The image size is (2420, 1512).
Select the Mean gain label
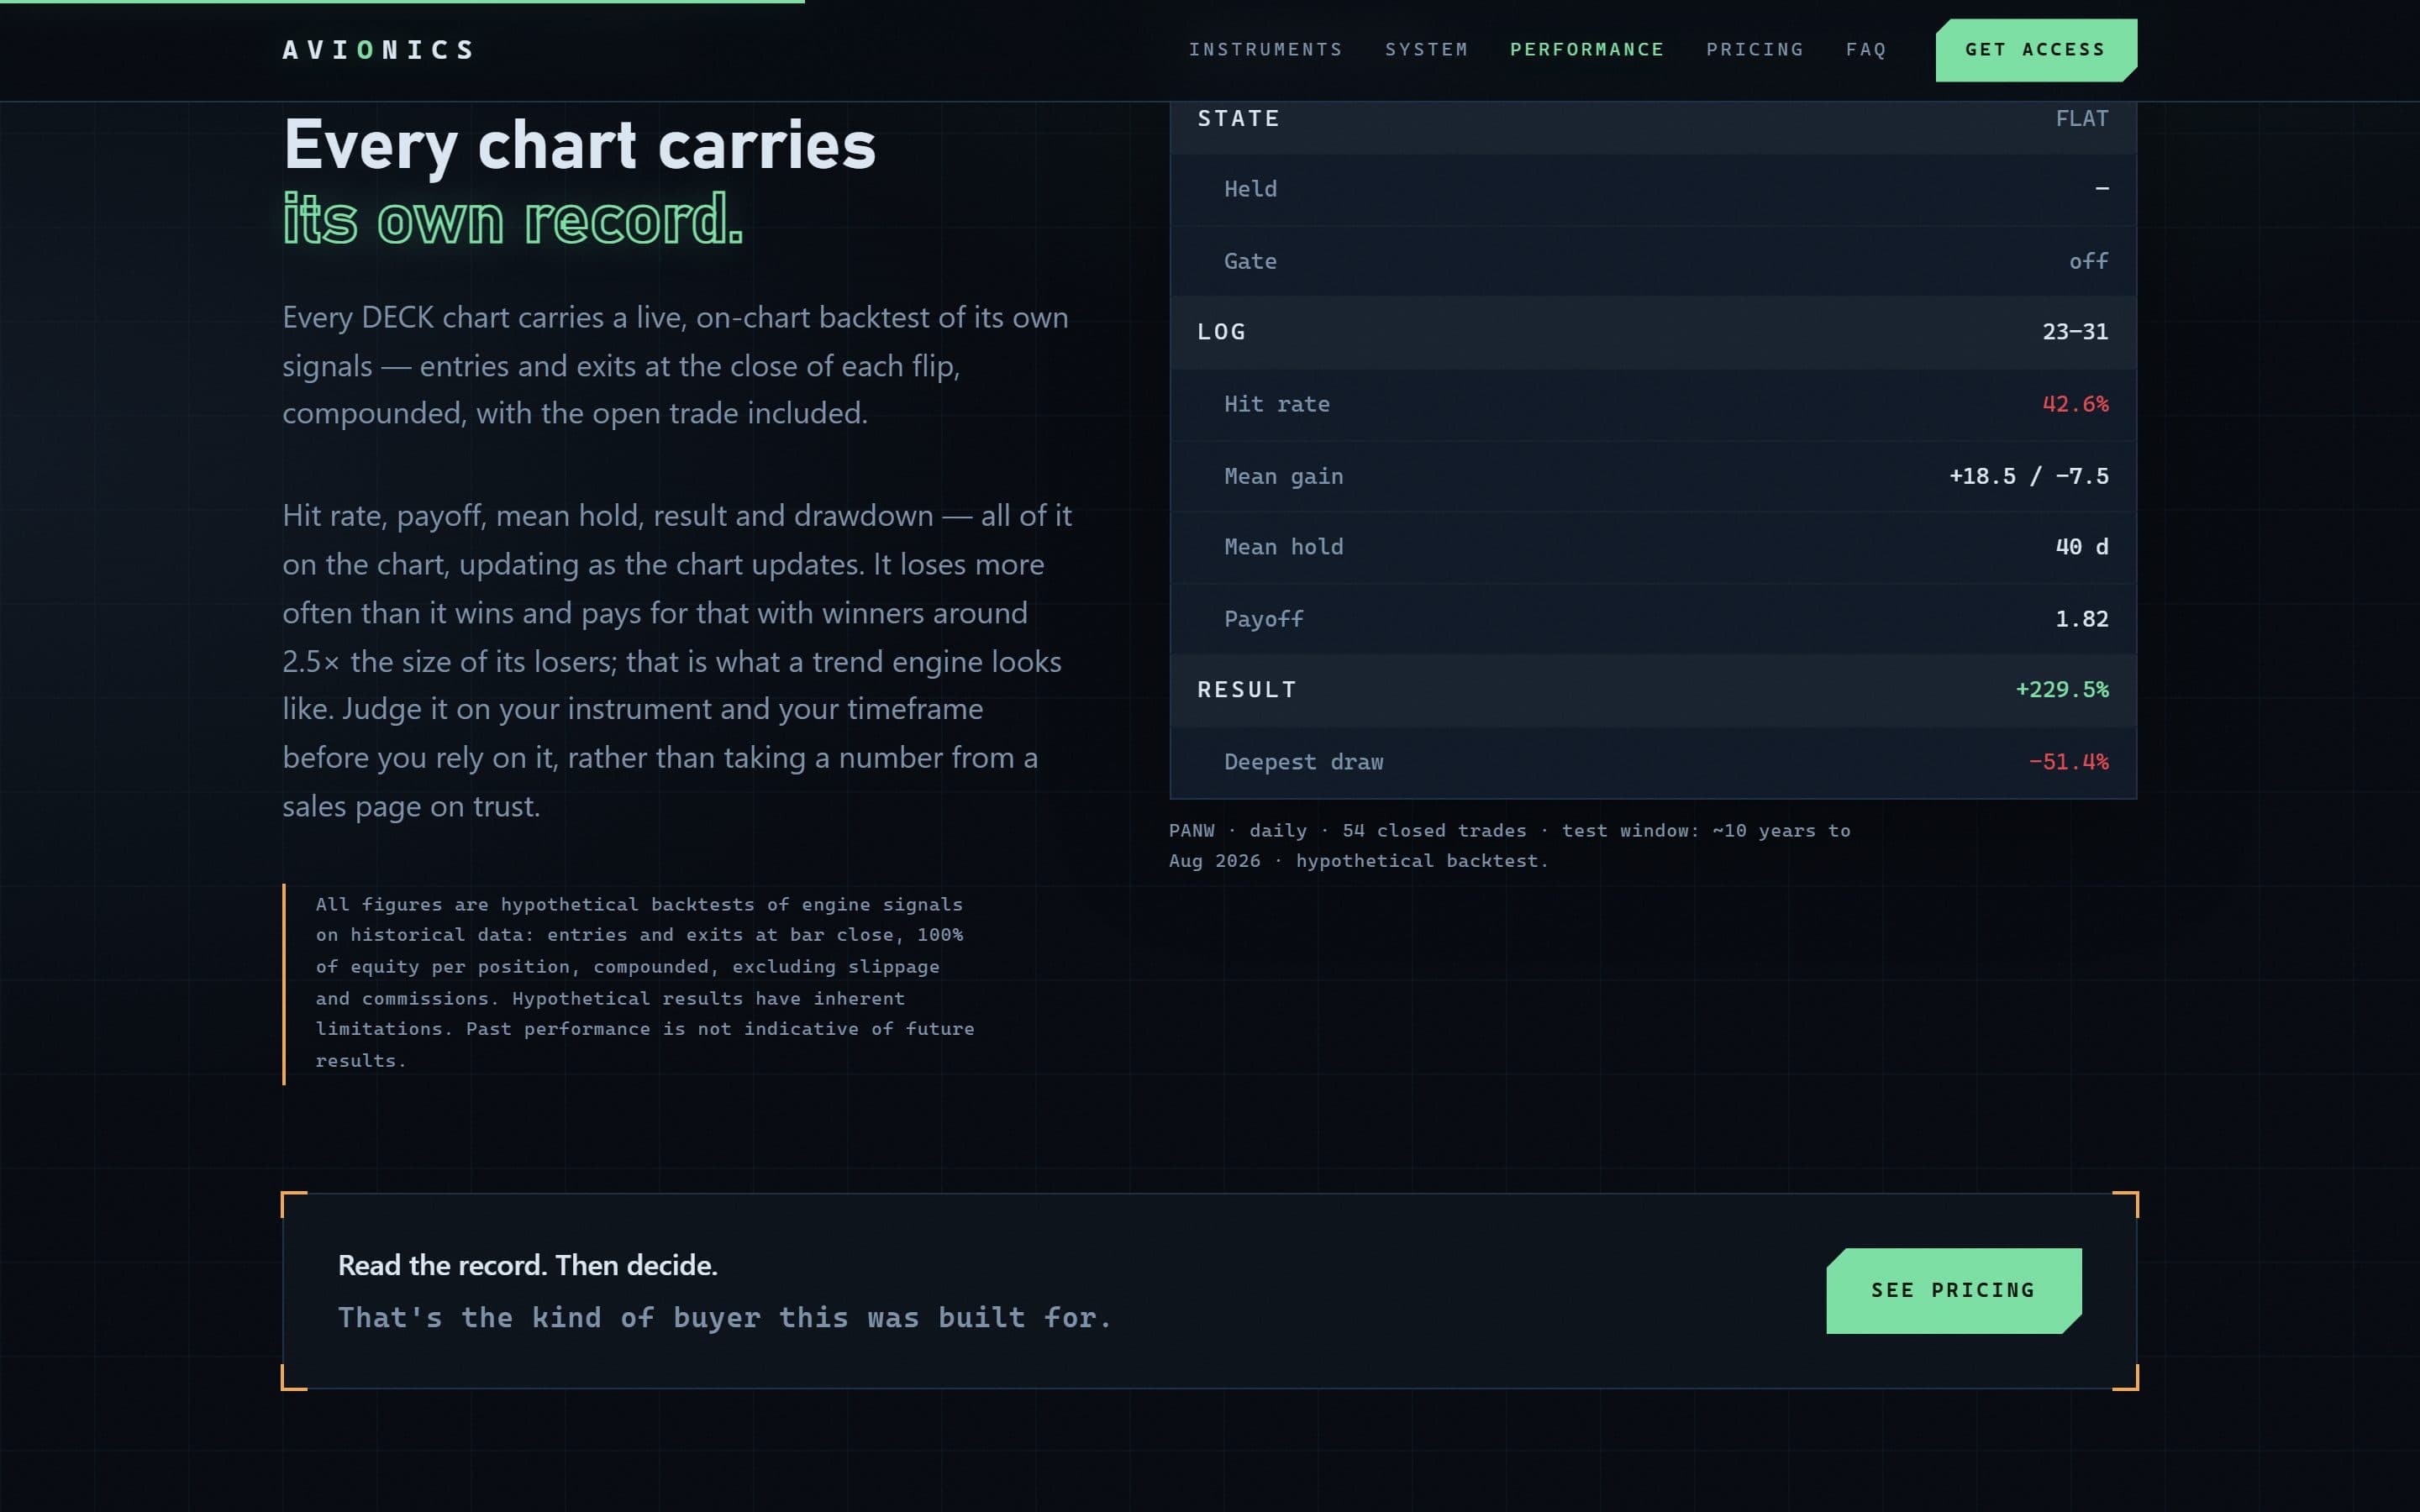(1283, 476)
